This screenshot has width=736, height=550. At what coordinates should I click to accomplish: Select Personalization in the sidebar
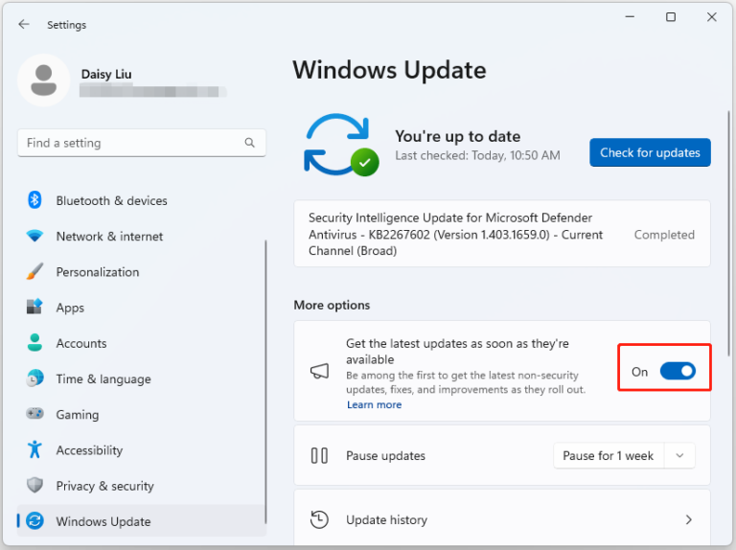141,272
